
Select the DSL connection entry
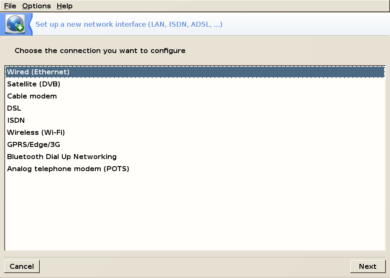tap(195, 108)
